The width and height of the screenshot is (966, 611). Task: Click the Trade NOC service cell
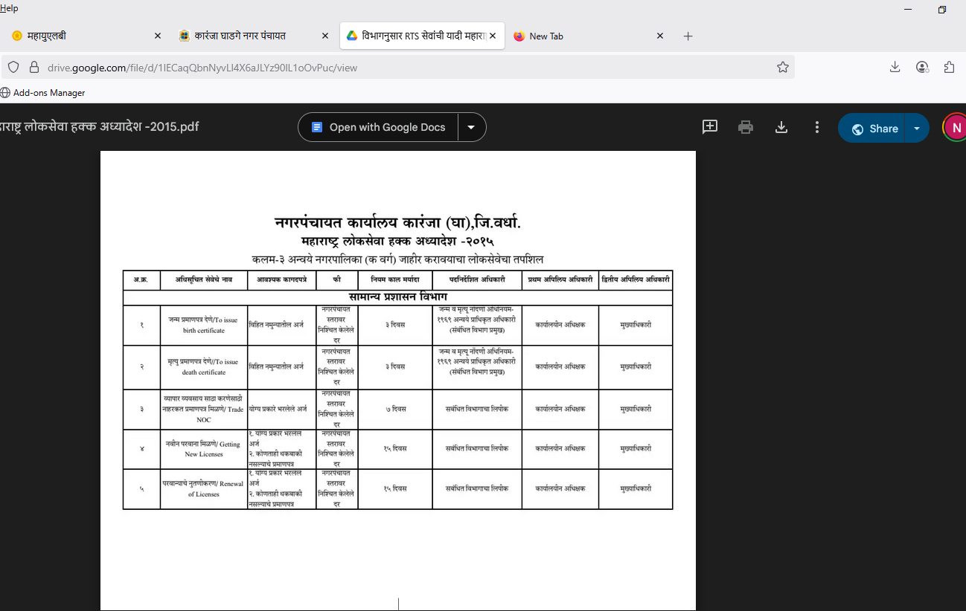(203, 409)
